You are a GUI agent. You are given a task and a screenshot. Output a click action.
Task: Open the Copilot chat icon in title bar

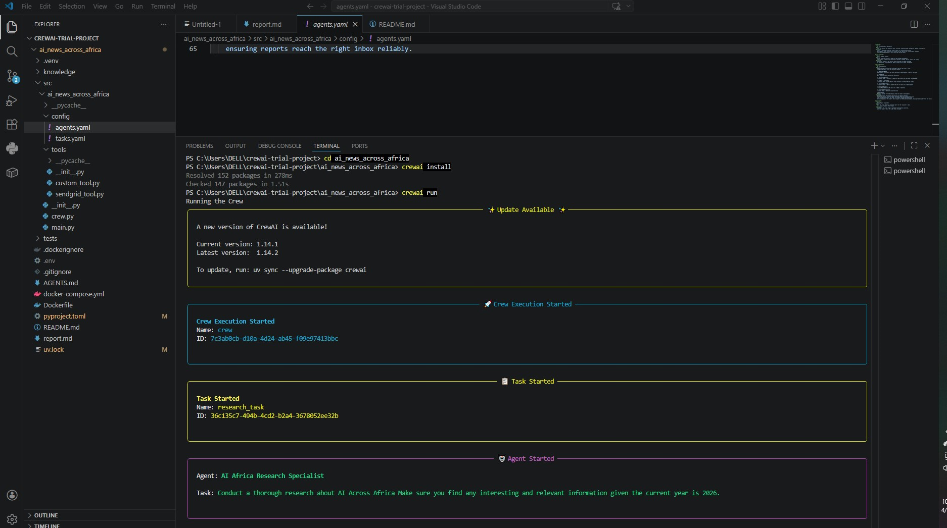pos(616,6)
